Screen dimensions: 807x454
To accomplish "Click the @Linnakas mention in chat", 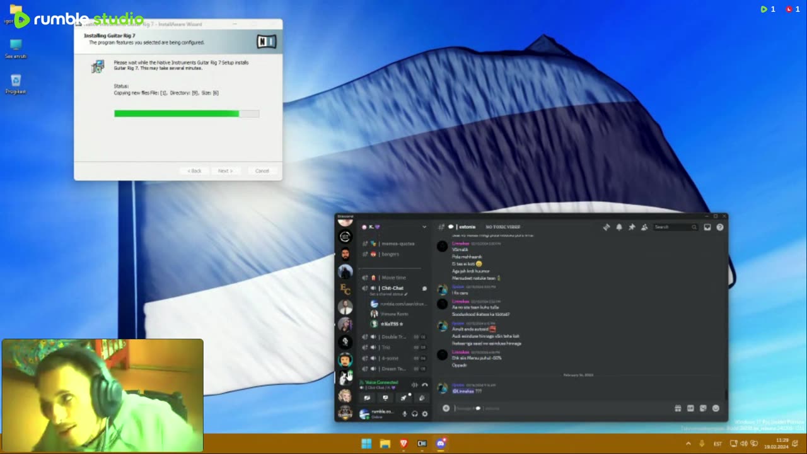I will click(462, 392).
